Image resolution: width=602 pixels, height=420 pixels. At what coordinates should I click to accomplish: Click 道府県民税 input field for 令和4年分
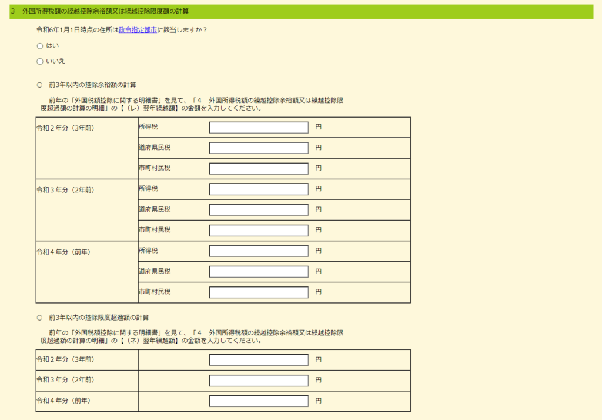coord(259,272)
